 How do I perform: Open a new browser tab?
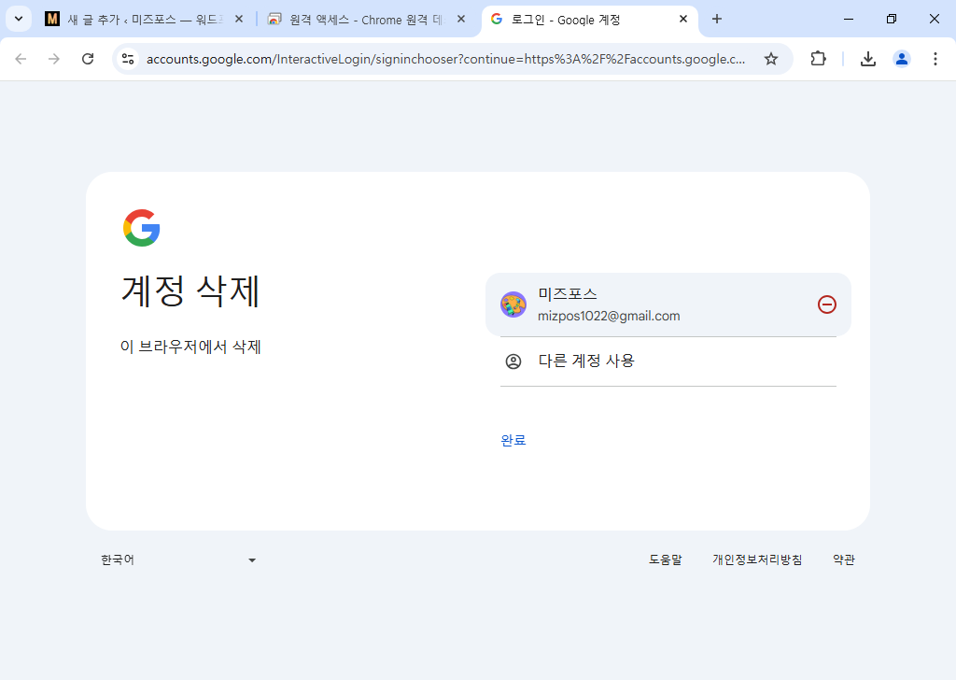point(717,20)
